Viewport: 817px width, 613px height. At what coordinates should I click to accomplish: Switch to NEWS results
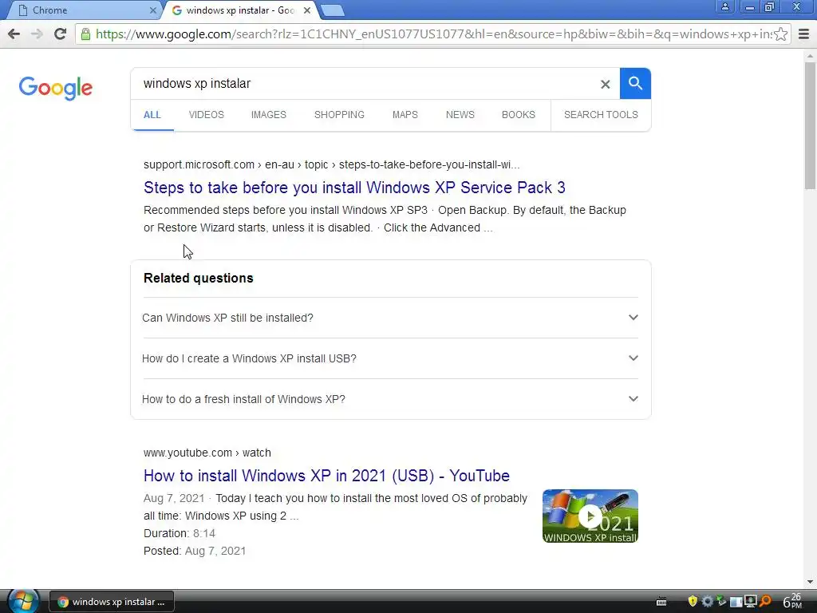pos(460,115)
